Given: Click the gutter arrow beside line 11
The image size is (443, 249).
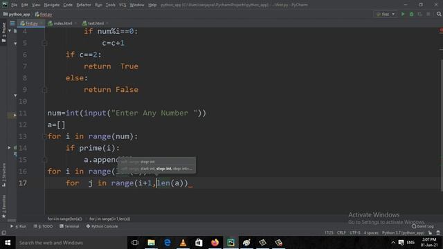Looking at the screenshot, I should pyautogui.click(x=15, y=115).
